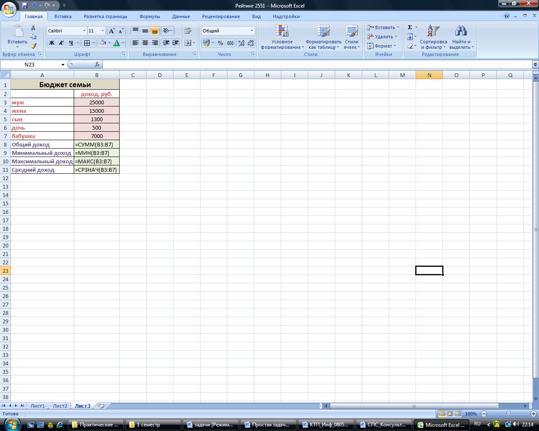The width and height of the screenshot is (539, 431).
Task: Toggle wrap text icon
Action: (x=188, y=31)
